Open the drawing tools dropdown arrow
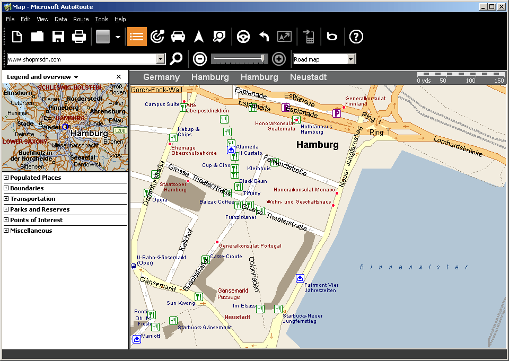The image size is (509, 361). pos(118,37)
